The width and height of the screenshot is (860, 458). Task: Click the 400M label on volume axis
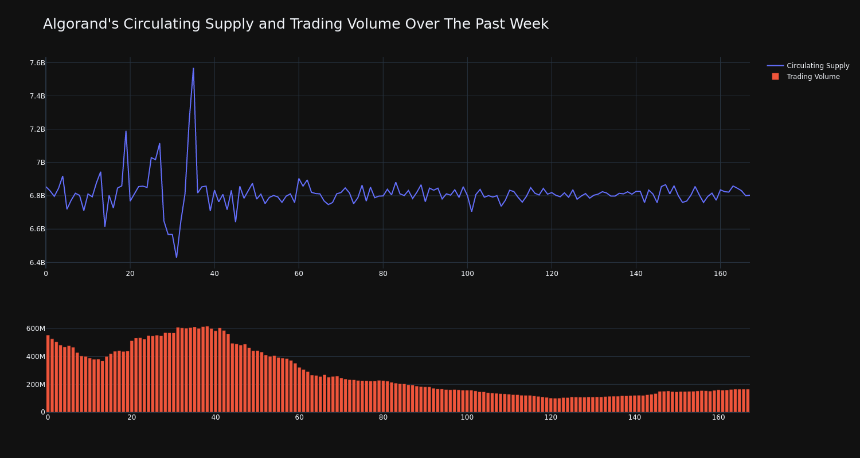[x=36, y=357]
